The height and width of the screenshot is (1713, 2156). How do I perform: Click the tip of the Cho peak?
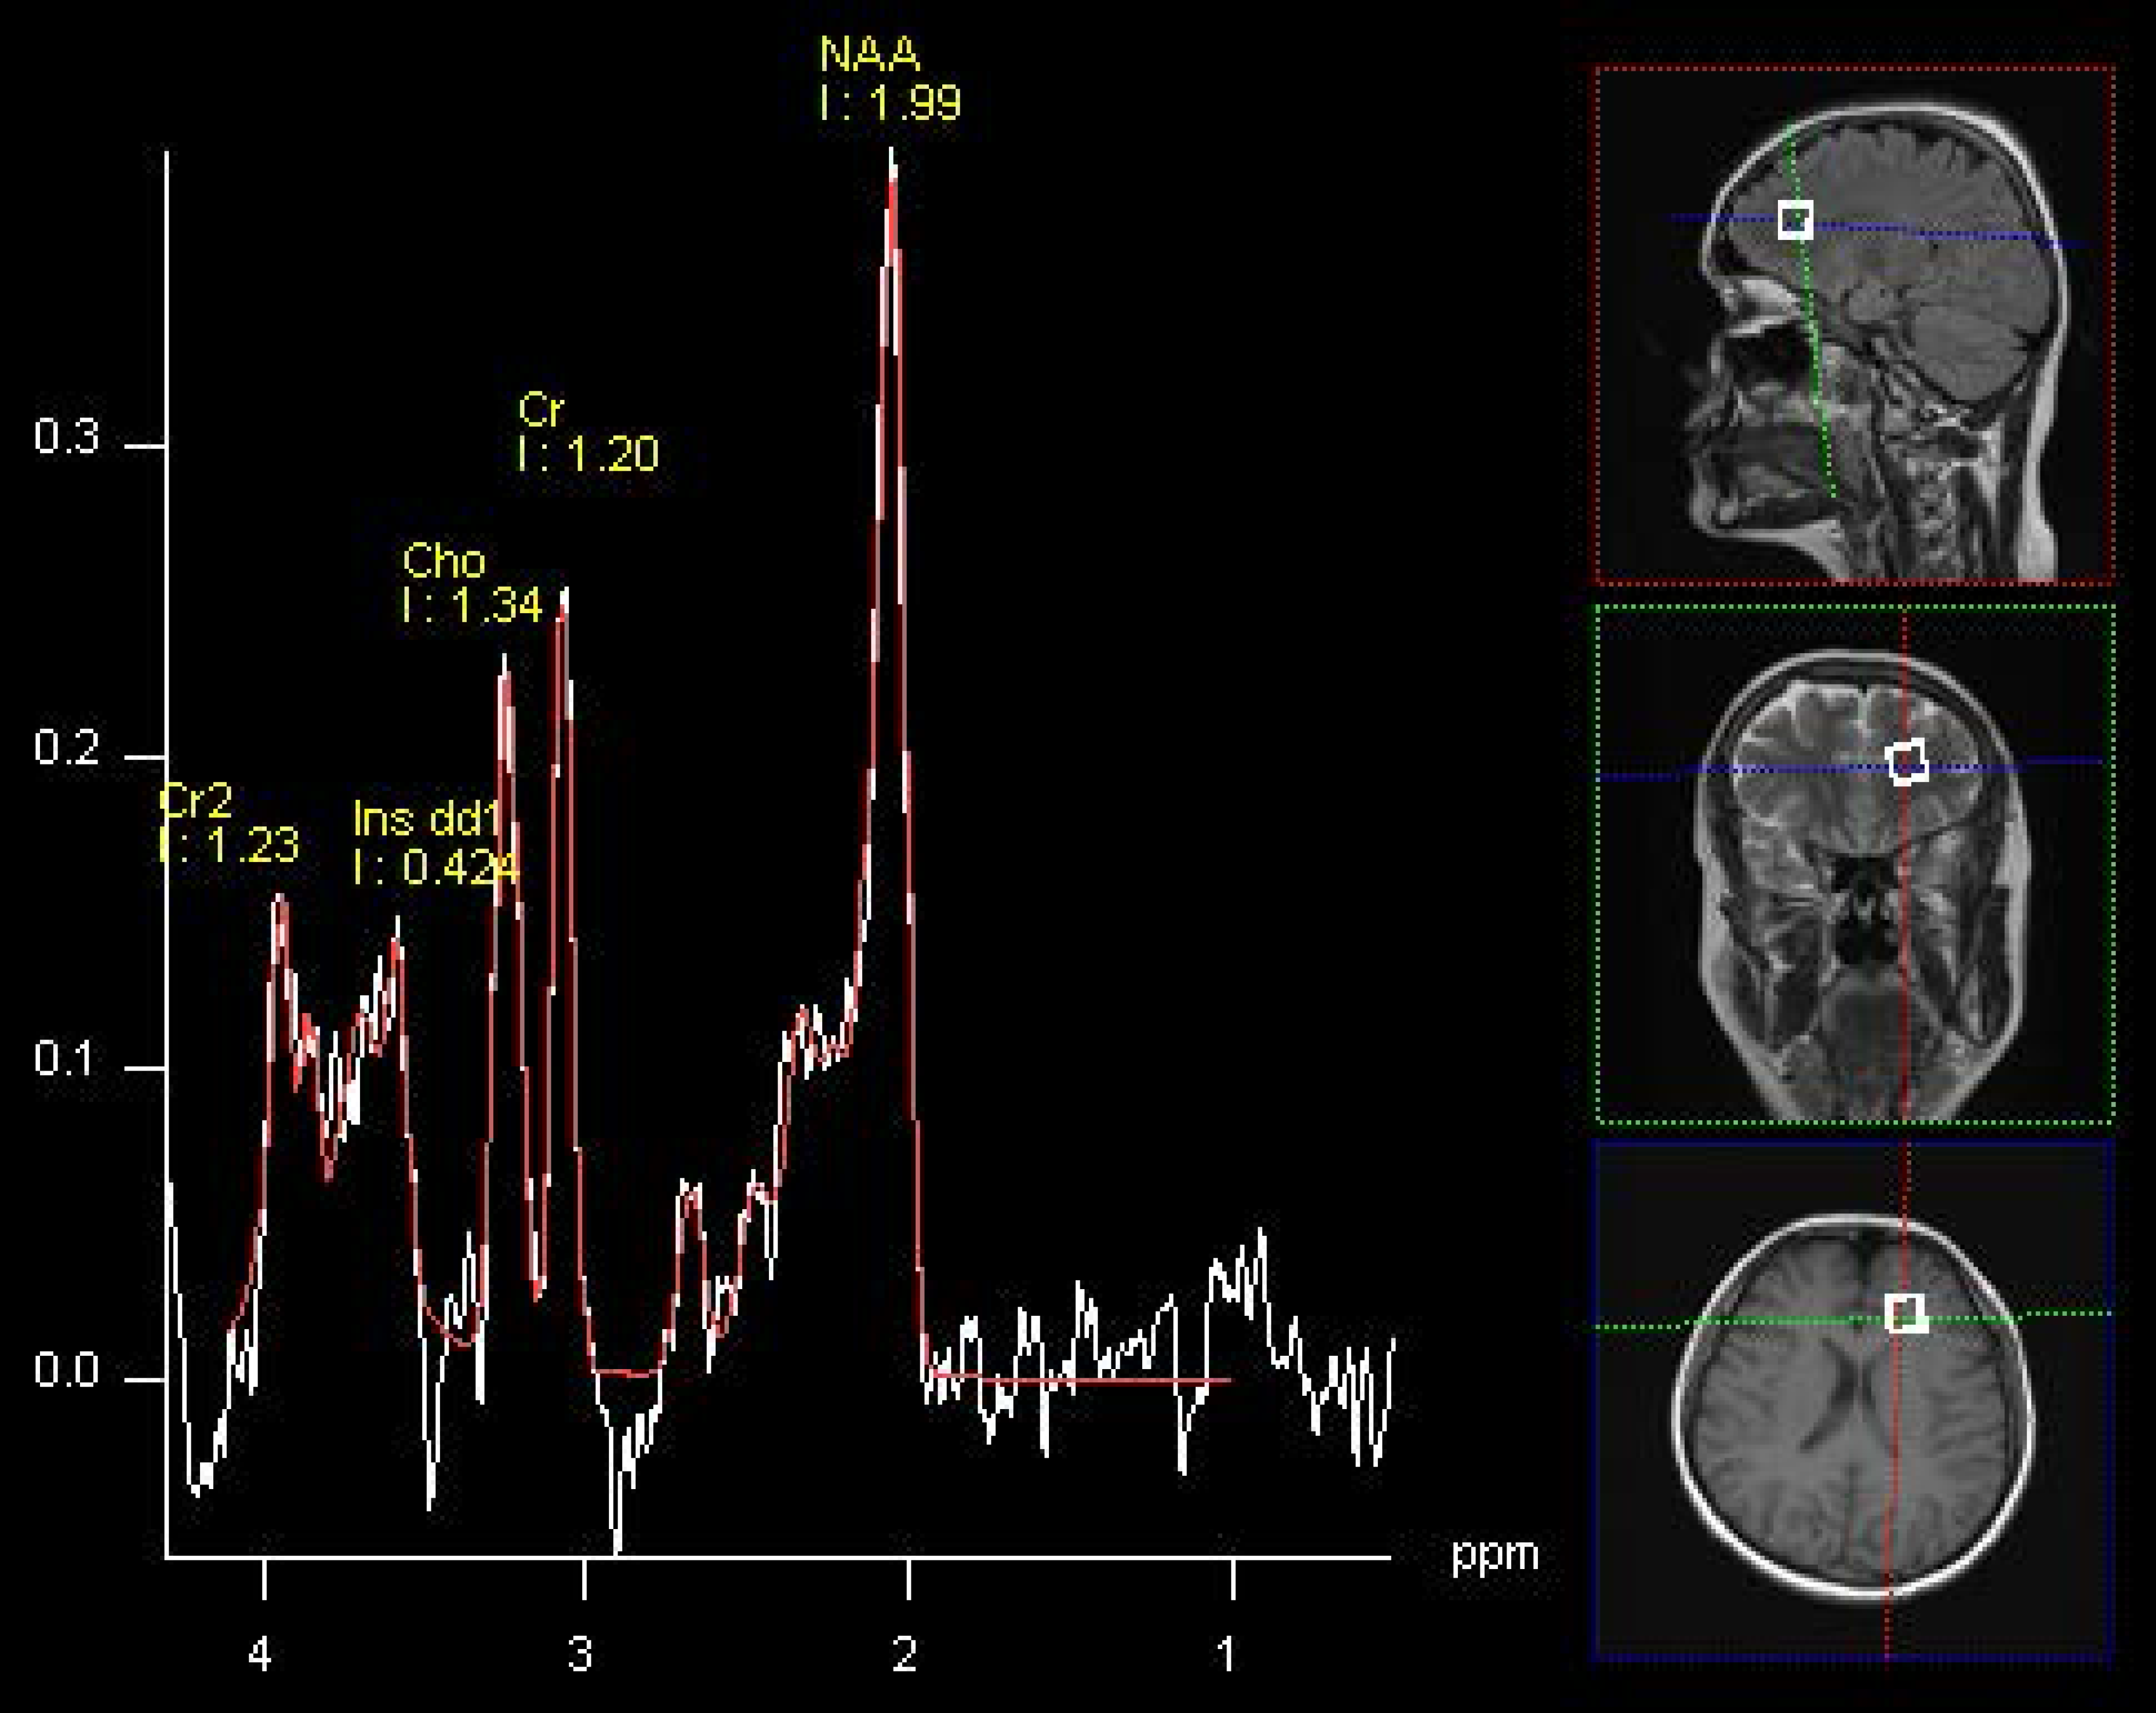pyautogui.click(x=504, y=658)
